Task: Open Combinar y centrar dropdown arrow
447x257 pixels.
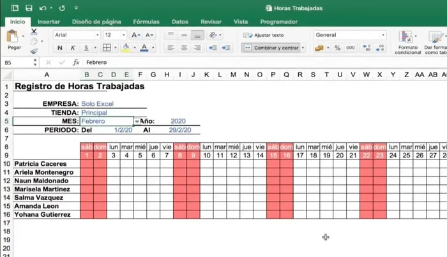Action: click(303, 48)
